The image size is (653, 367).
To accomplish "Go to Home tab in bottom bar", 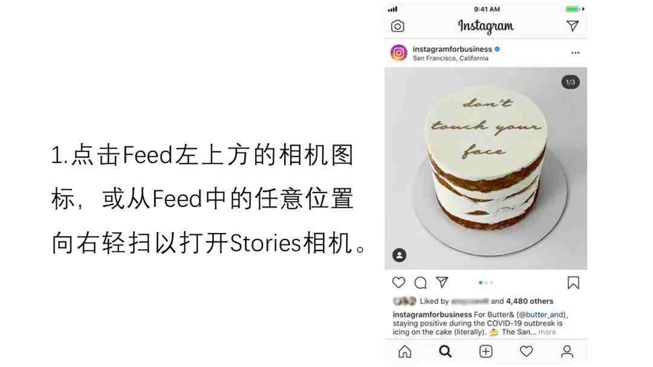I will click(404, 352).
